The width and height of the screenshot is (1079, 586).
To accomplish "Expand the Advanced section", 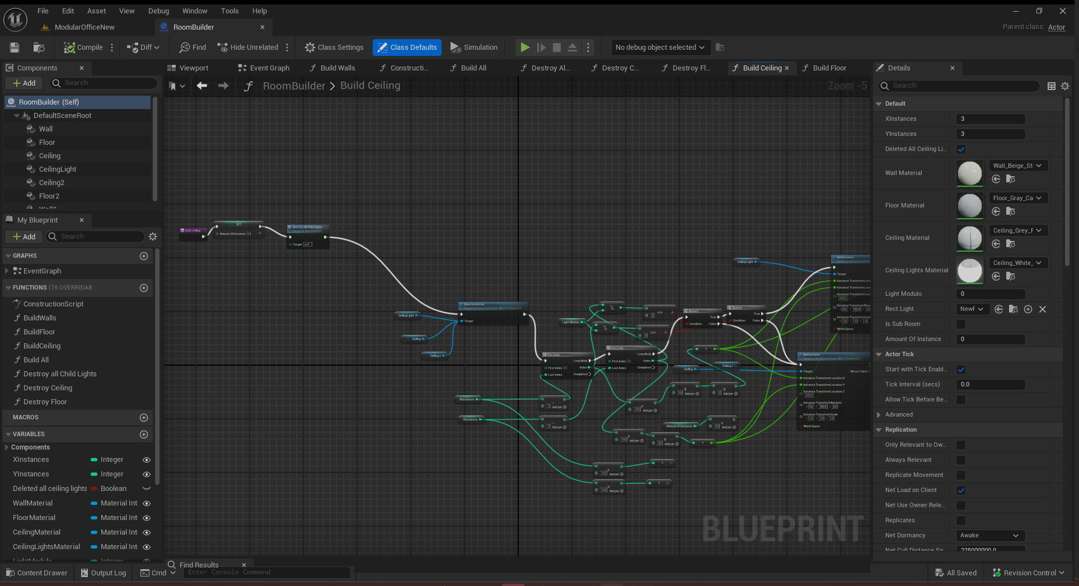I will [899, 415].
